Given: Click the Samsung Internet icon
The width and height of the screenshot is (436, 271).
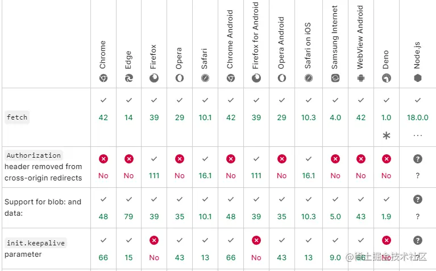Looking at the screenshot, I should [x=335, y=78].
